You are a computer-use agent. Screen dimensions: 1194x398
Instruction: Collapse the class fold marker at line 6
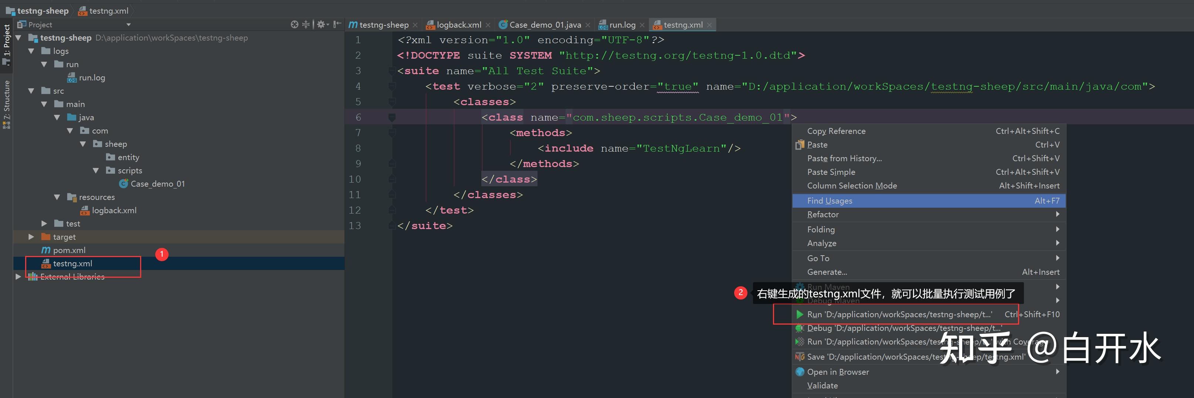392,117
